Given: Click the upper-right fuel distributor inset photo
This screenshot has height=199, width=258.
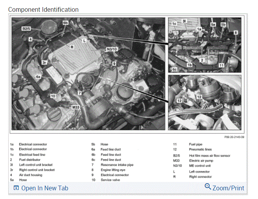Looking at the screenshot, I should point(205,45).
